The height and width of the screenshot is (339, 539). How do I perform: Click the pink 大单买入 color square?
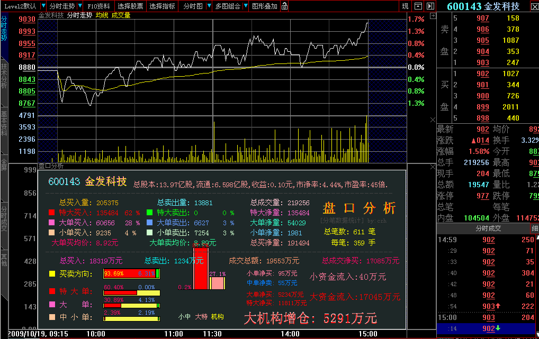click(51, 223)
